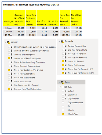Screen dimensions: 102x135
Task: Select the 19-Mar row label
Action: pos(8,35)
